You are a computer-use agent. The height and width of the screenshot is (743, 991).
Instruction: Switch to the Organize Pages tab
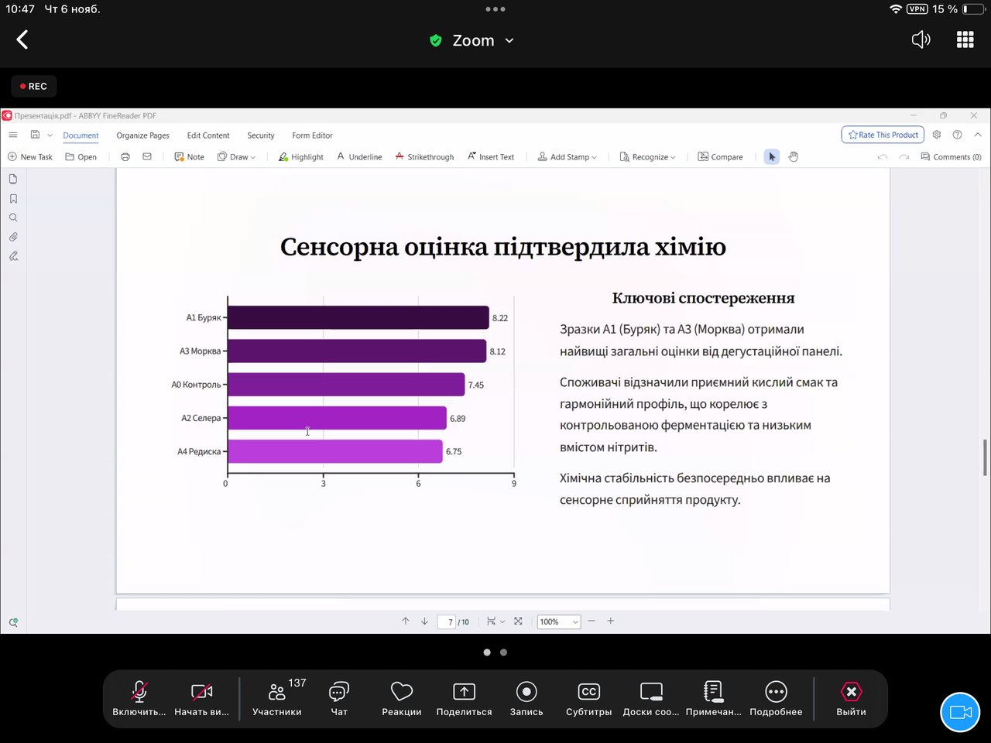click(x=142, y=135)
